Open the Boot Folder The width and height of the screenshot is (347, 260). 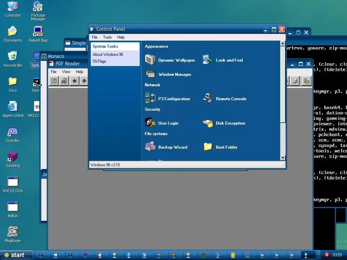pos(220,147)
